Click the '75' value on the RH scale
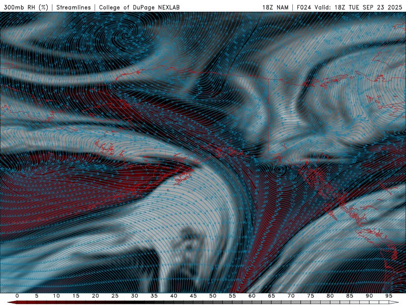This screenshot has height=305, width=406. click(311, 296)
